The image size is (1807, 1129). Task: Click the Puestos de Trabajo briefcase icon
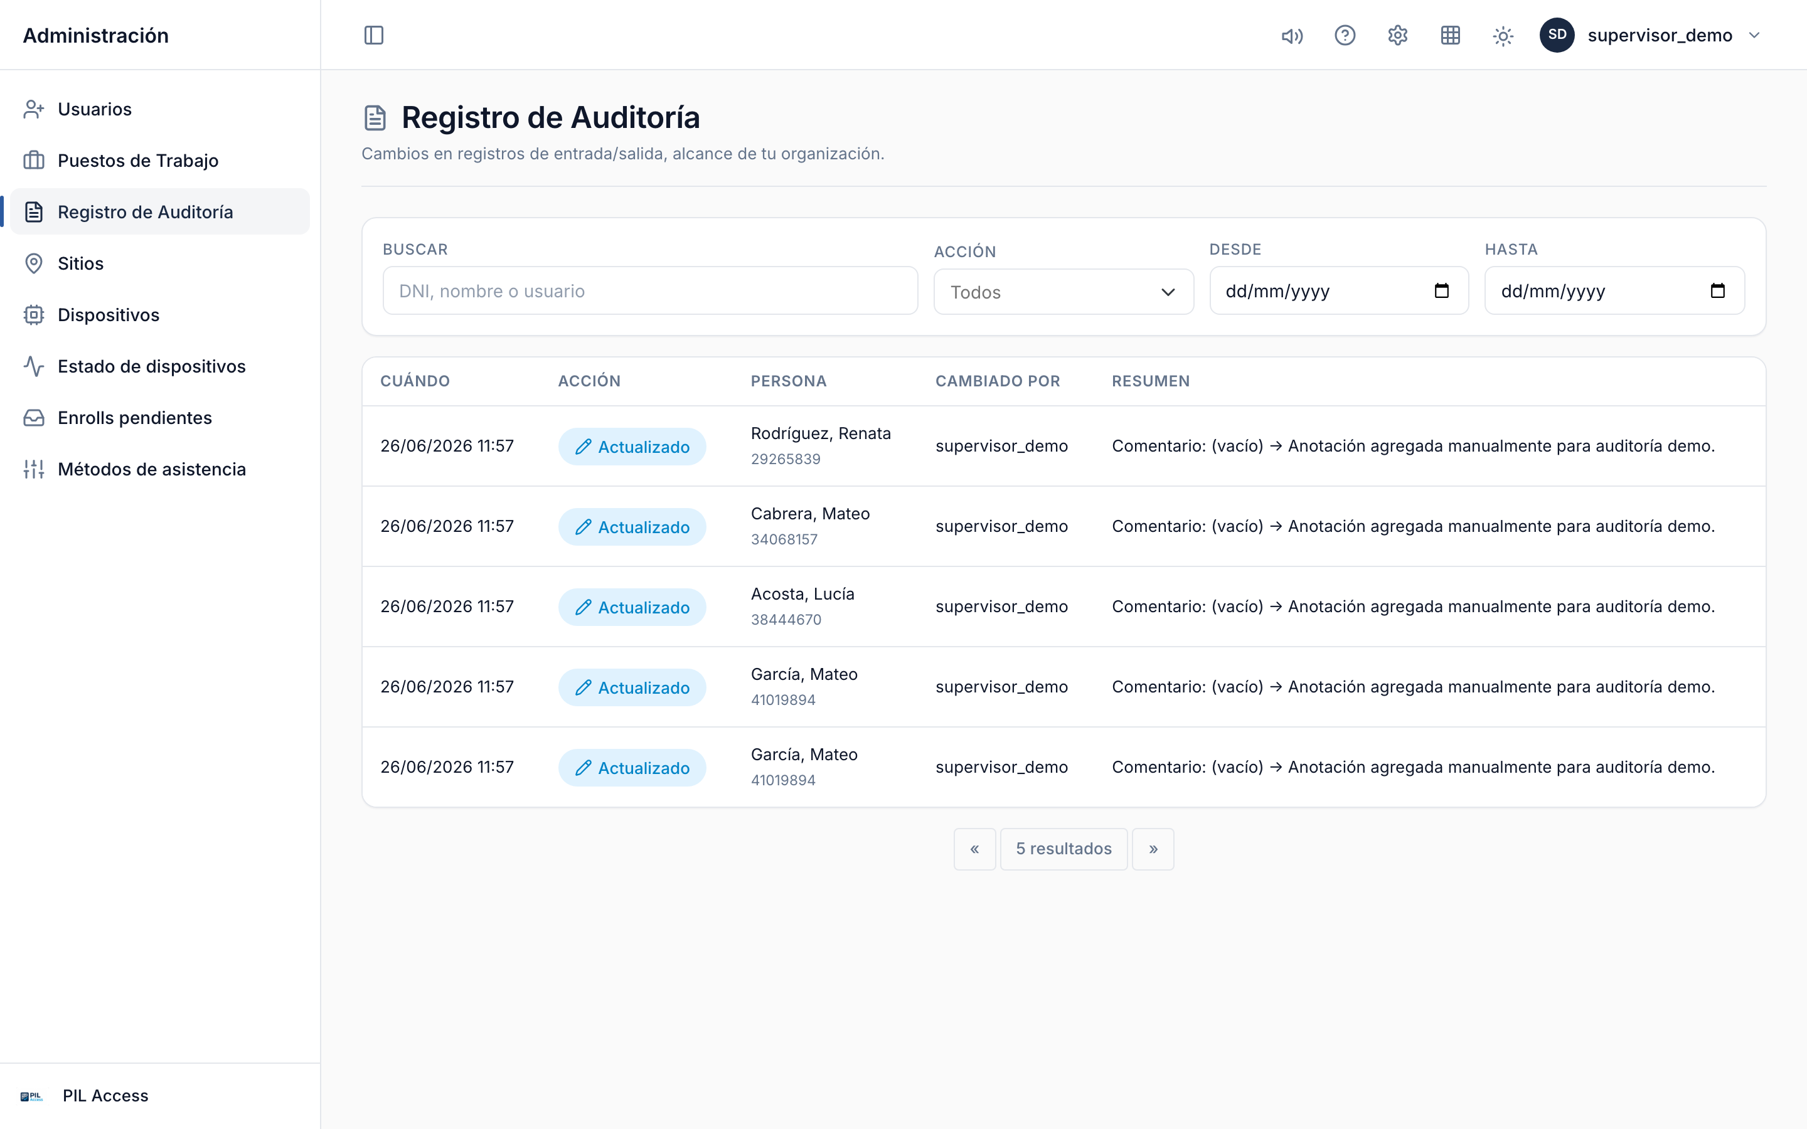tap(34, 161)
